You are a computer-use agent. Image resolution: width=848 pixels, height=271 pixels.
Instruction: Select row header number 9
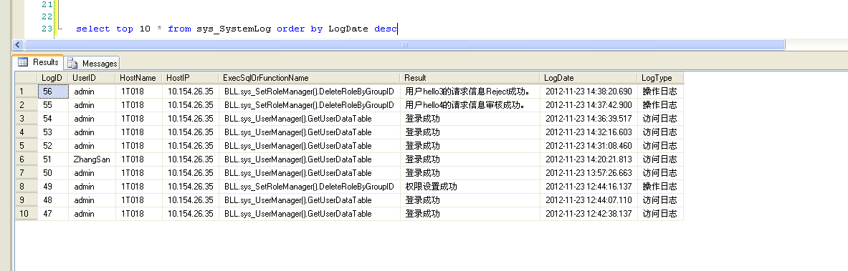pyautogui.click(x=26, y=199)
